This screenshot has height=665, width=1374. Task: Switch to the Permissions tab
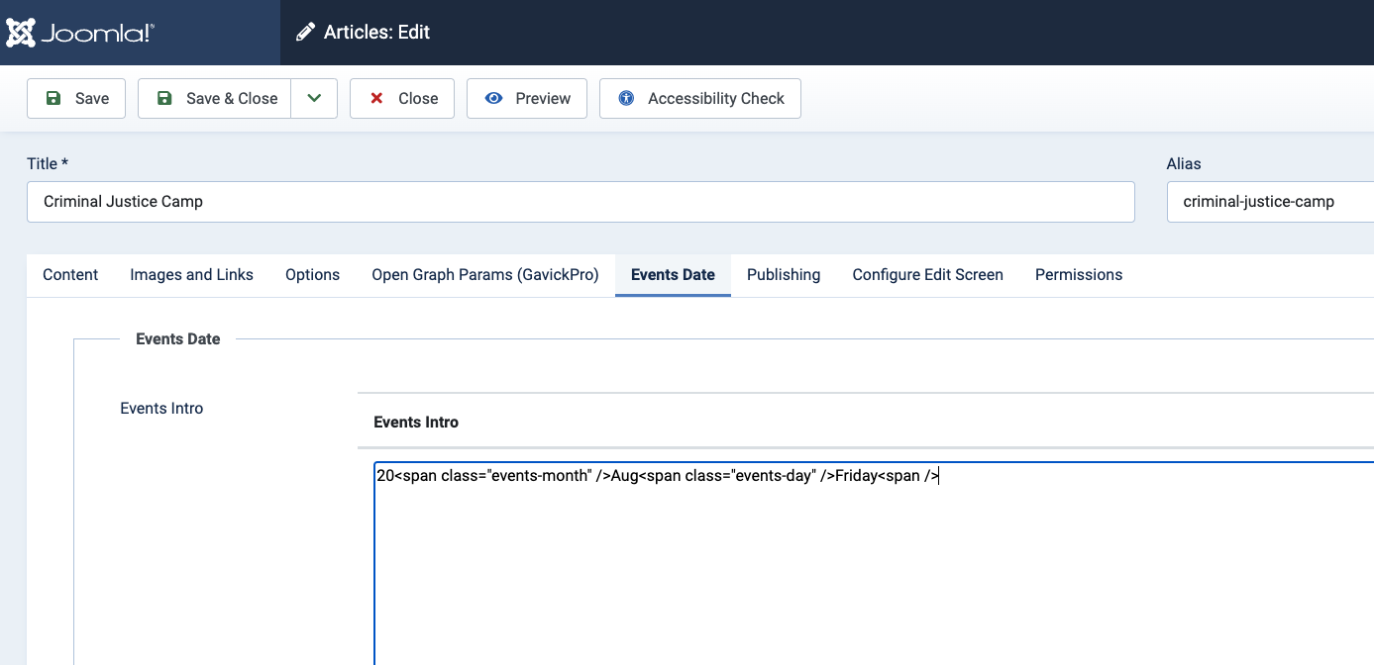1079,275
